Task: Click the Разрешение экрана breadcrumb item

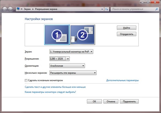Action: [x=46, y=9]
